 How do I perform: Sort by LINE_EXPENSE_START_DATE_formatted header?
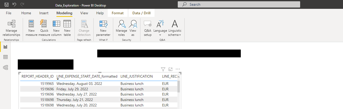coord(87,76)
